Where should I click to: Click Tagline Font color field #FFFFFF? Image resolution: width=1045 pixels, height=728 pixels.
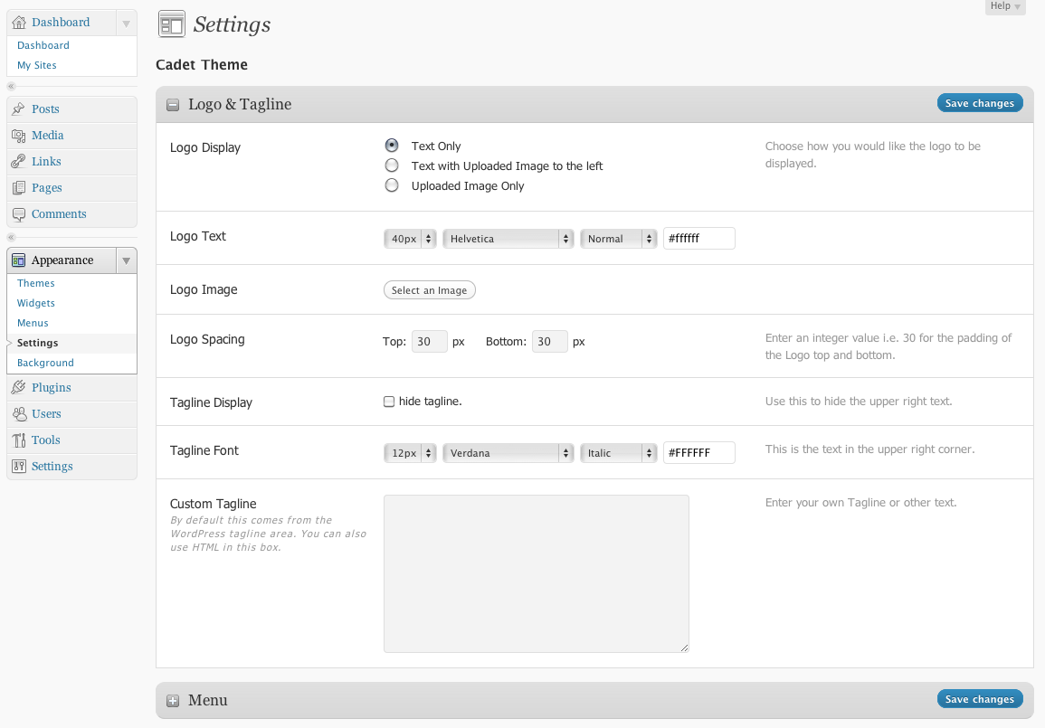coord(699,453)
